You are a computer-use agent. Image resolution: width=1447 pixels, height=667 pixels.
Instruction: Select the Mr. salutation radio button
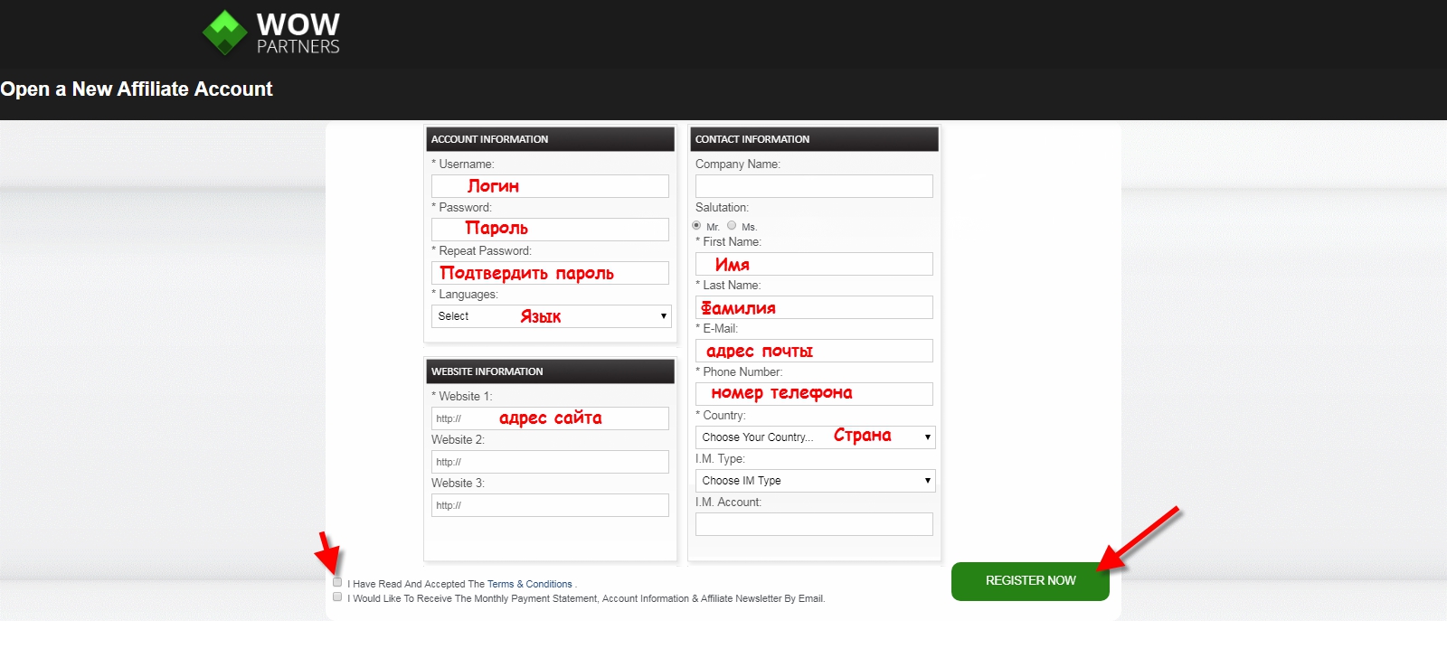pos(696,225)
